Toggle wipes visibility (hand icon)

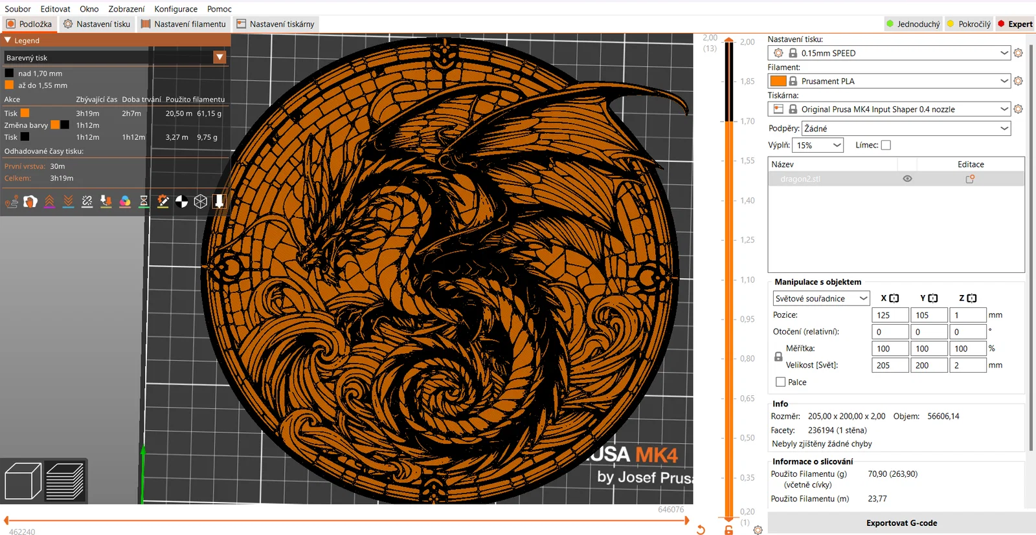(x=30, y=202)
